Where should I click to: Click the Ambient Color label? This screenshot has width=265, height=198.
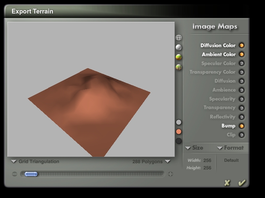click(219, 55)
